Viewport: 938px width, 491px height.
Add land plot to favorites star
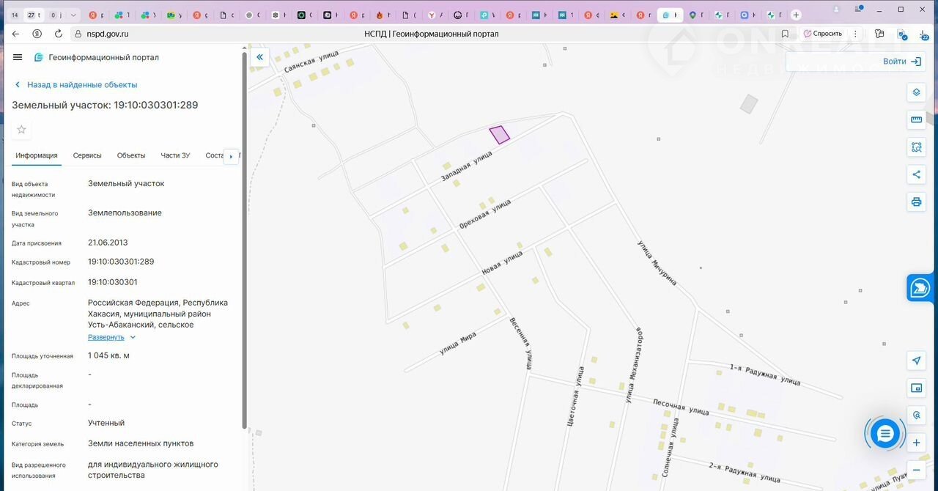click(21, 130)
